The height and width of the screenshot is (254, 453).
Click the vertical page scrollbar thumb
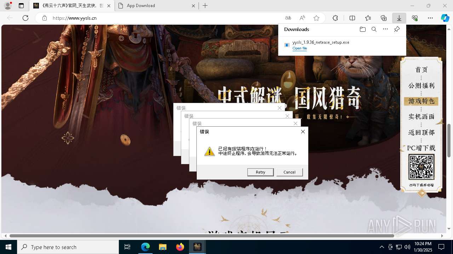click(449, 140)
